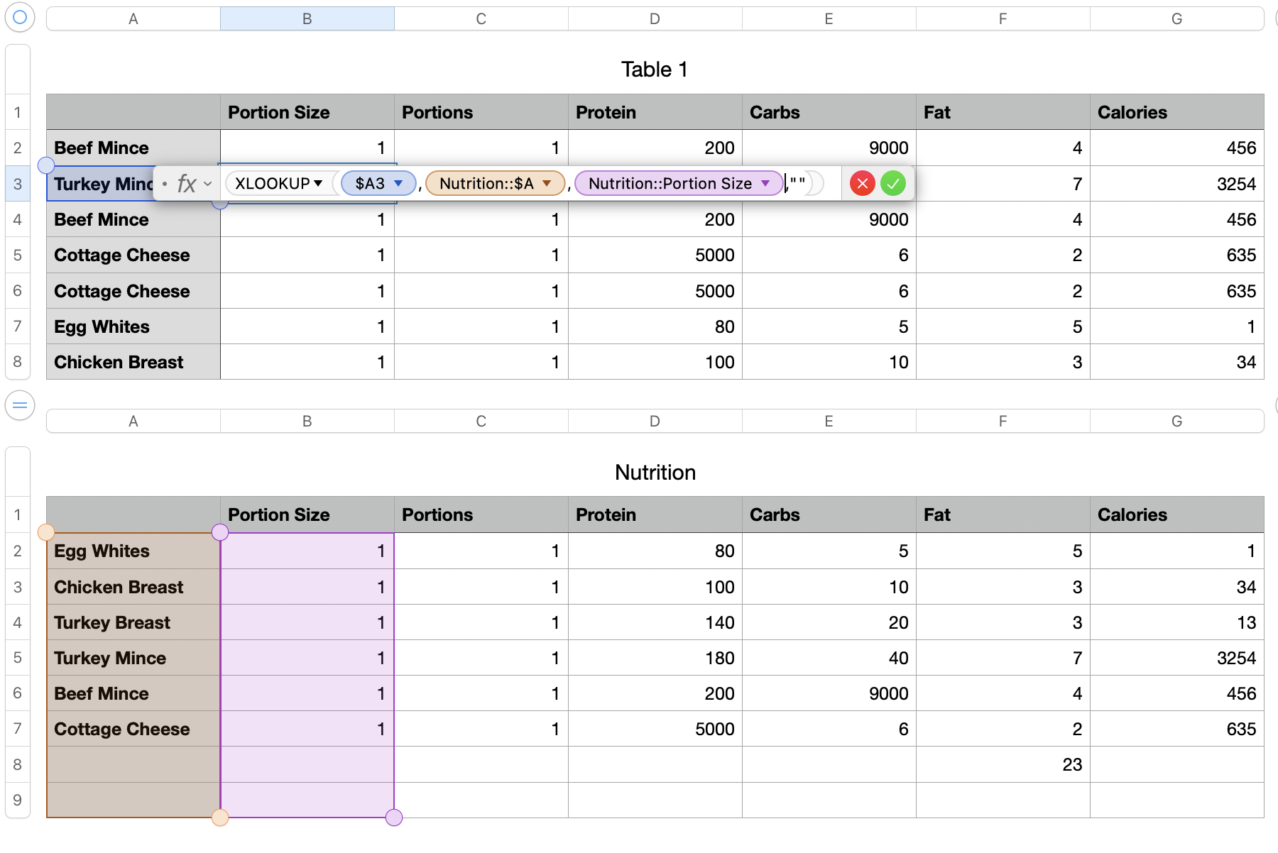1278x853 pixels.
Task: Click calories value 34 in Nutrition table
Action: [1246, 587]
